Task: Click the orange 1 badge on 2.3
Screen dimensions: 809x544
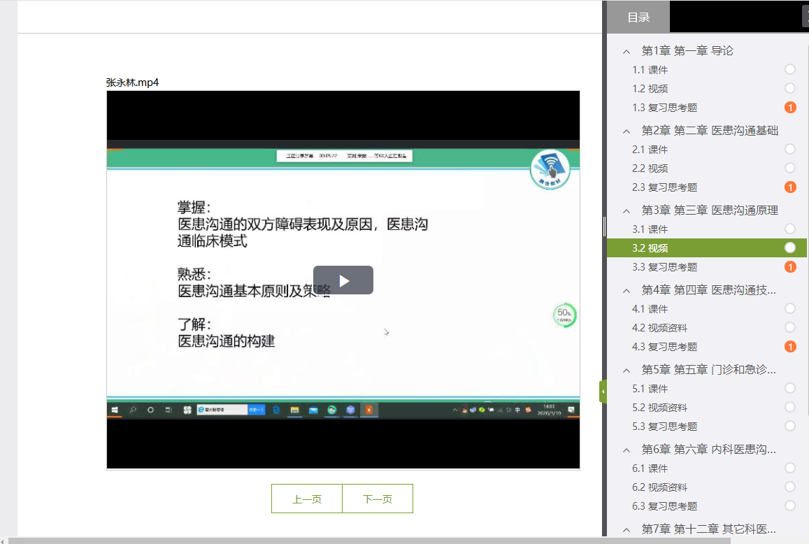Action: 790,187
